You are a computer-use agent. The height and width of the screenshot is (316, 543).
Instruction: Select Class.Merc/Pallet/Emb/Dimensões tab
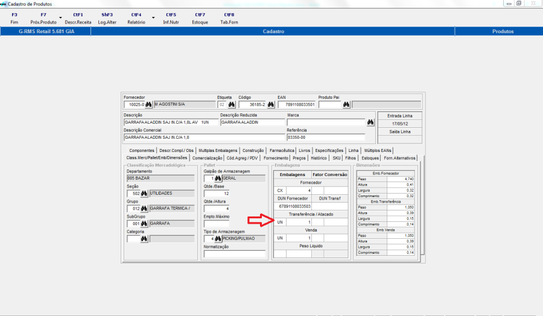point(156,158)
